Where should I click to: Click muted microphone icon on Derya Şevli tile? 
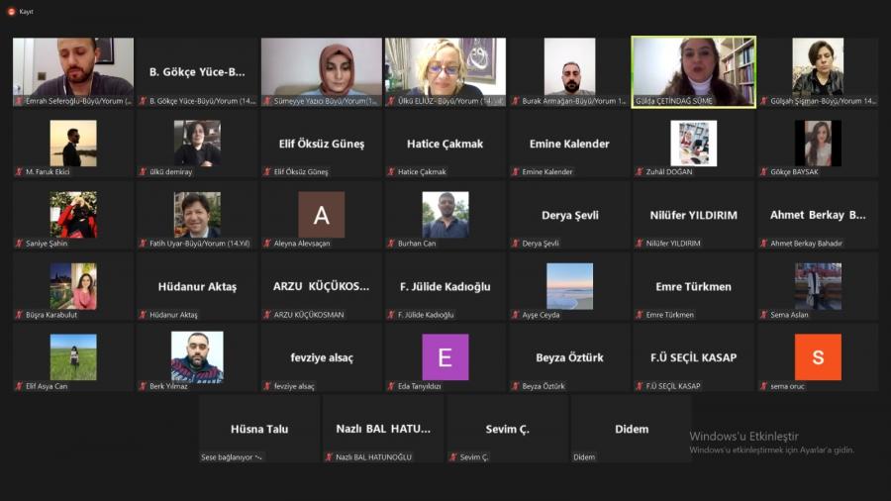(x=516, y=244)
